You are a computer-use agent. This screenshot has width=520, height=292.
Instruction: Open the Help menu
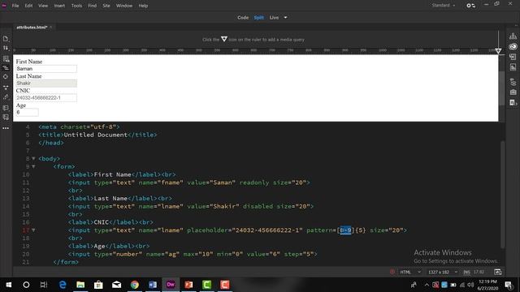point(143,6)
